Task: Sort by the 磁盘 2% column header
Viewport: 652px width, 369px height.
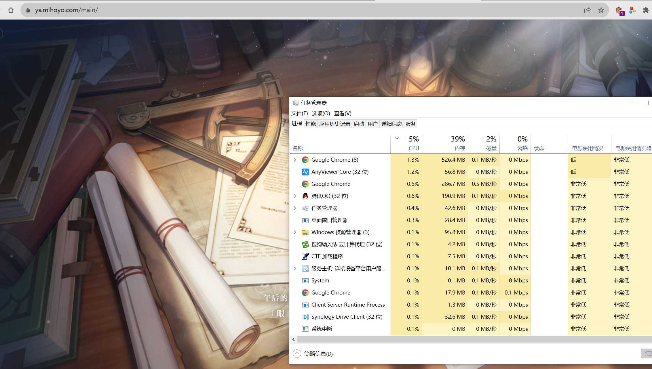Action: click(x=484, y=144)
